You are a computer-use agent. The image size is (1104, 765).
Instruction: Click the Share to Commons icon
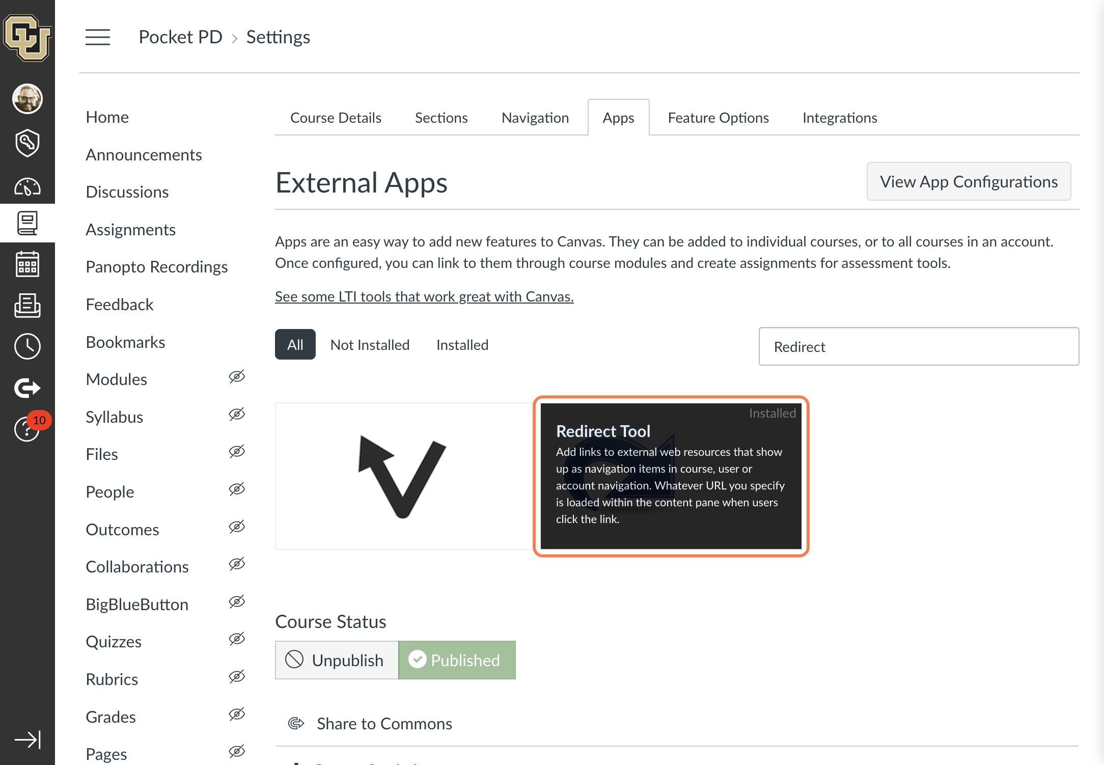pos(296,723)
